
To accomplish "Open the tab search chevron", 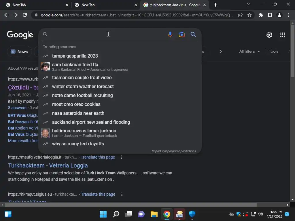I will pyautogui.click(x=249, y=4).
